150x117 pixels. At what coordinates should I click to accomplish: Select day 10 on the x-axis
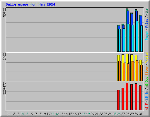[x=48, y=114]
